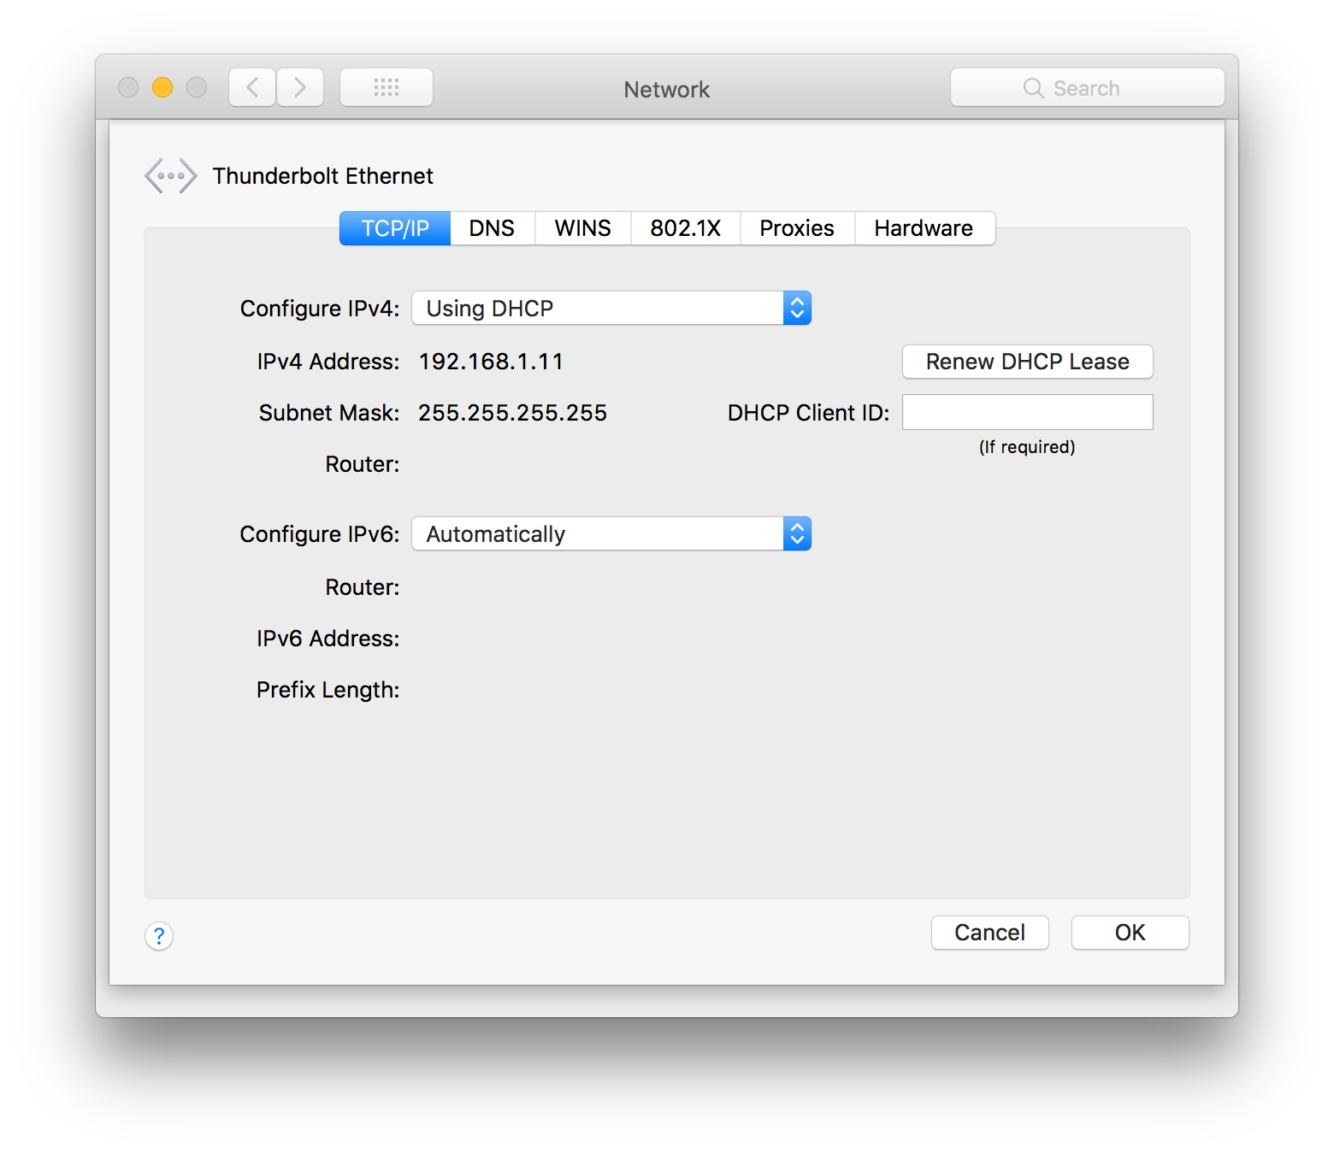The width and height of the screenshot is (1334, 1154).
Task: Click the Network window title
Action: pyautogui.click(x=667, y=90)
